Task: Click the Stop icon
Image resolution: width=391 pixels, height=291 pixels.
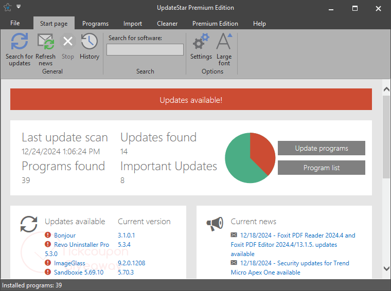Action: pyautogui.click(x=68, y=41)
